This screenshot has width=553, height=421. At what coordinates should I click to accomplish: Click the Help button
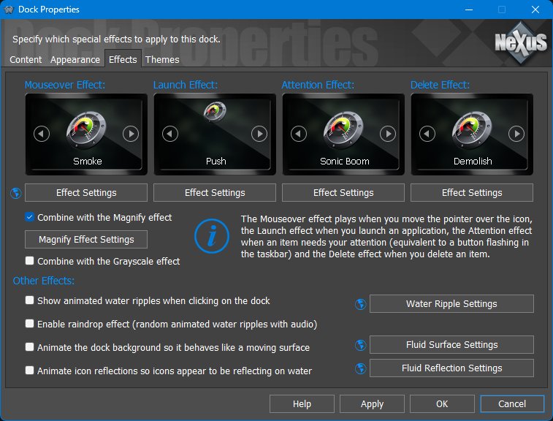pyautogui.click(x=302, y=403)
